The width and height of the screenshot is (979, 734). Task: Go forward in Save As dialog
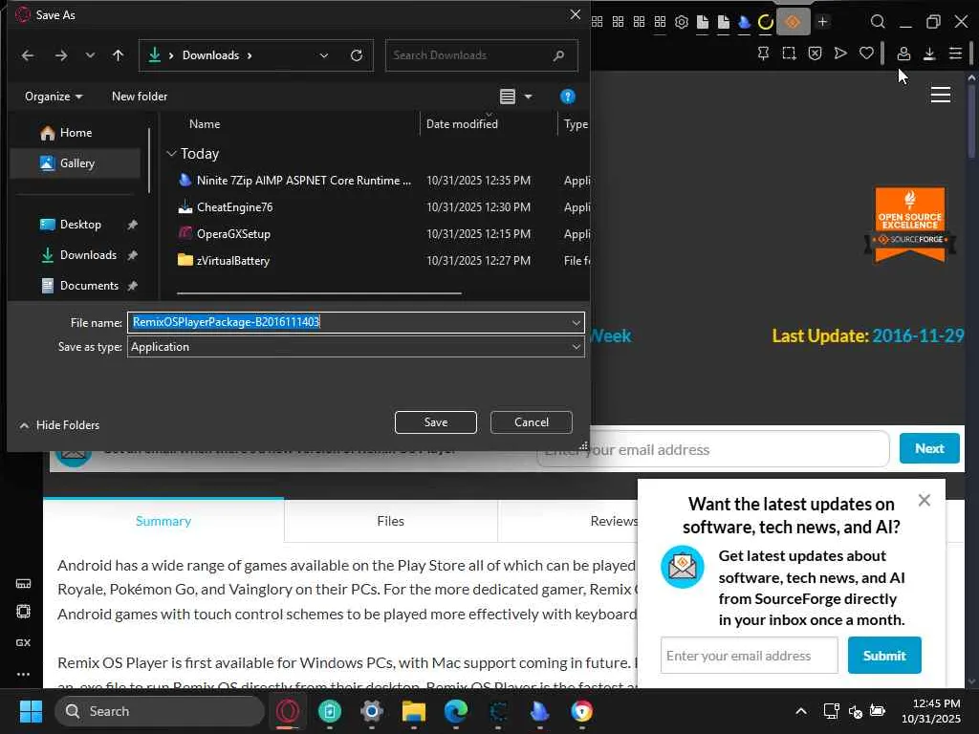(60, 55)
